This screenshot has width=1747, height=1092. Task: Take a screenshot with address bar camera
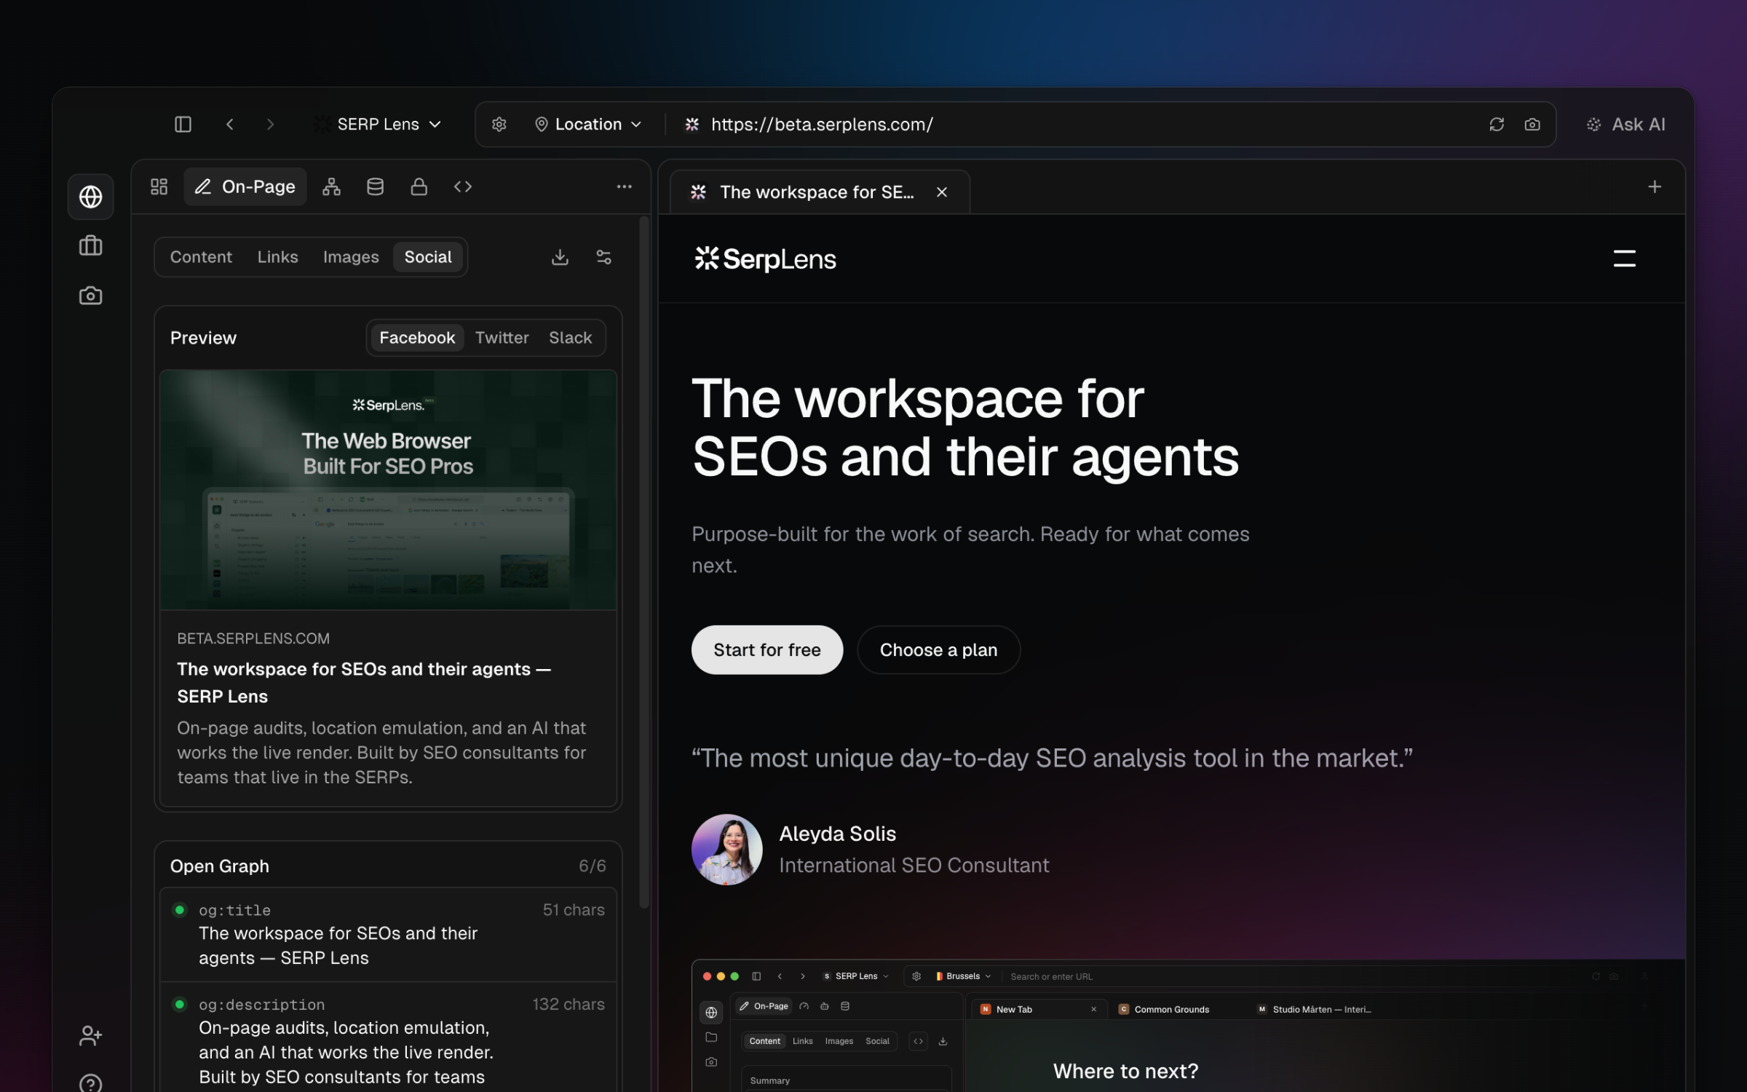[x=1532, y=124]
